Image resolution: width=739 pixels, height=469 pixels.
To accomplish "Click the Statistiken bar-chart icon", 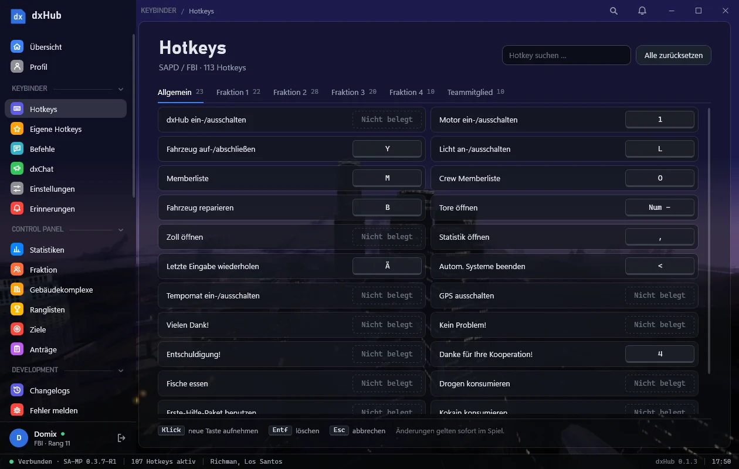I will tap(17, 250).
